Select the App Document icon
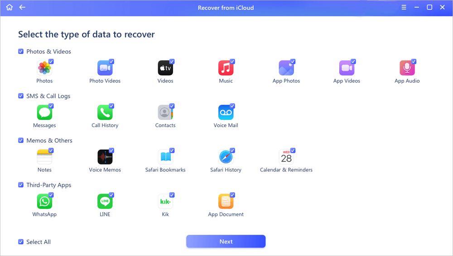This screenshot has width=453, height=256. (226, 201)
